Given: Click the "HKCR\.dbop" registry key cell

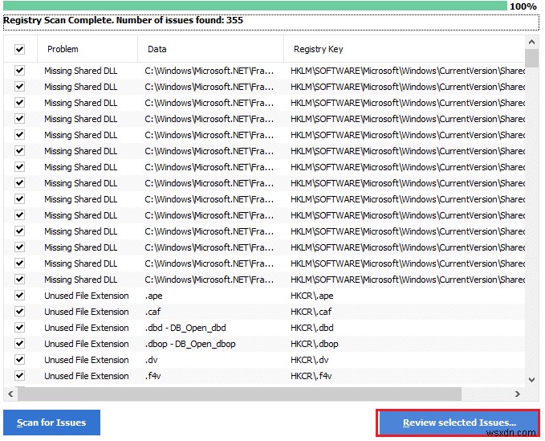Looking at the screenshot, I should 314,344.
